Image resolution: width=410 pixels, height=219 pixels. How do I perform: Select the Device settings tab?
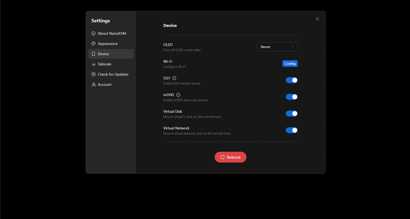(x=111, y=54)
